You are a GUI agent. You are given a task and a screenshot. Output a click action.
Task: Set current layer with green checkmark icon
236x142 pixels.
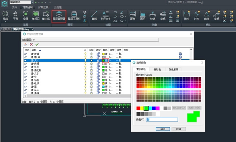37,44
